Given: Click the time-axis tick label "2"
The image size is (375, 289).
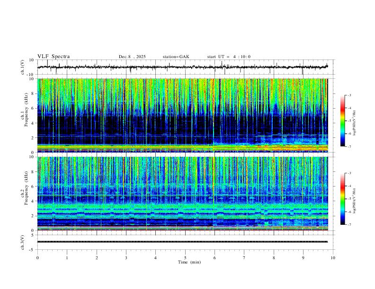Looking at the screenshot, I should (97, 258).
